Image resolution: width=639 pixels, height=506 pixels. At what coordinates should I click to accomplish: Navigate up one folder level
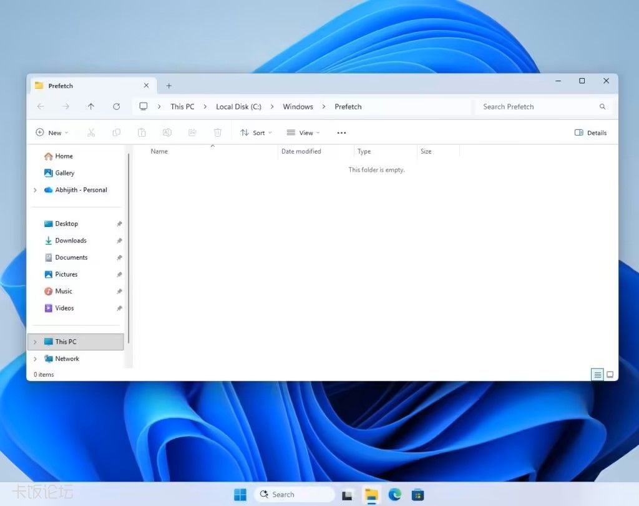click(x=91, y=106)
